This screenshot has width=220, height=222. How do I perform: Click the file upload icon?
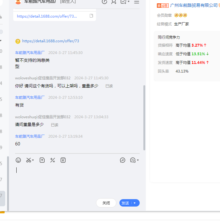[x=42, y=160]
